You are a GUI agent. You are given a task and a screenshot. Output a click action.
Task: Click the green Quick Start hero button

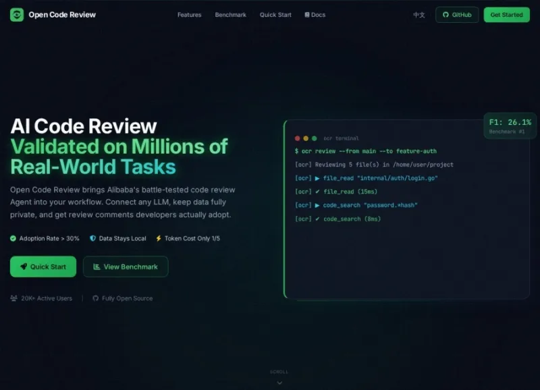point(43,267)
